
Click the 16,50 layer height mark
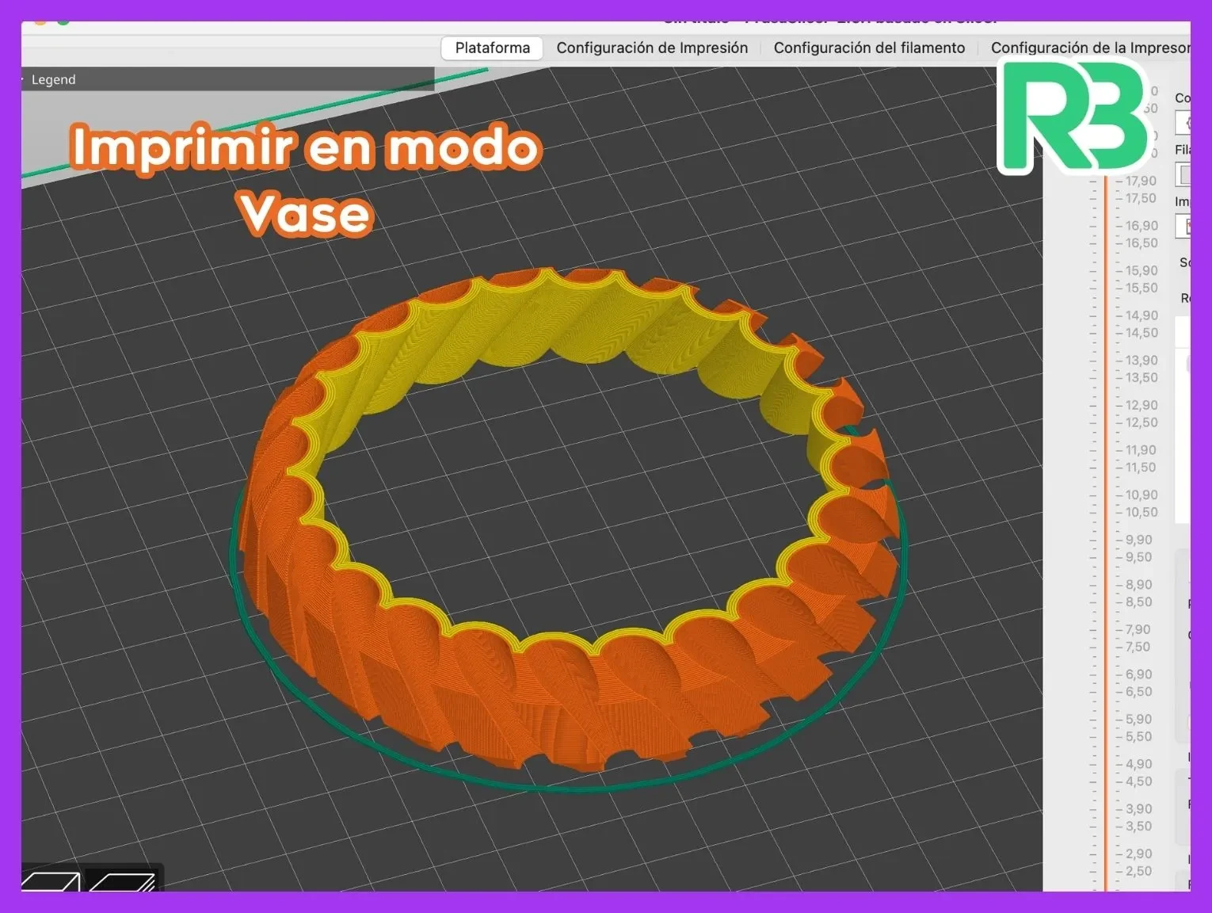[1141, 243]
